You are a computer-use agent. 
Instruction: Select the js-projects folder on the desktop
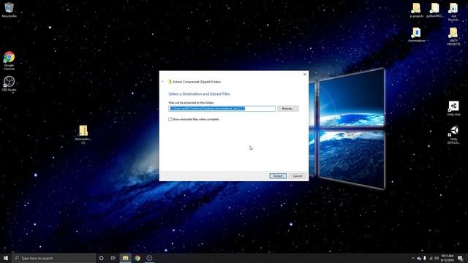pyautogui.click(x=416, y=10)
